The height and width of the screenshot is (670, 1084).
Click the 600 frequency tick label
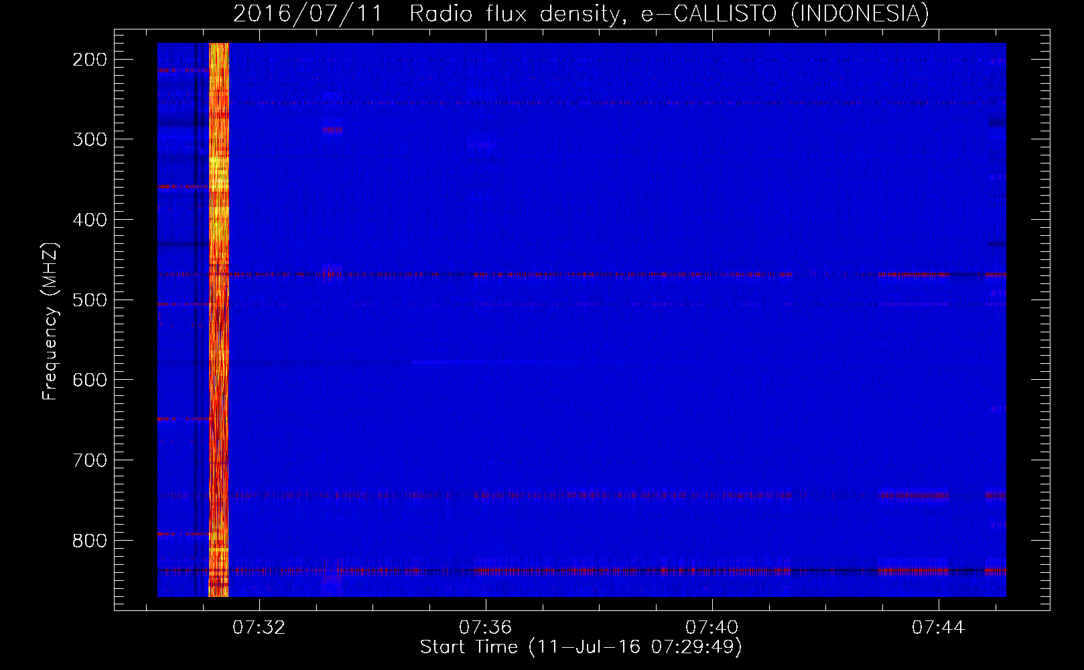coord(90,380)
